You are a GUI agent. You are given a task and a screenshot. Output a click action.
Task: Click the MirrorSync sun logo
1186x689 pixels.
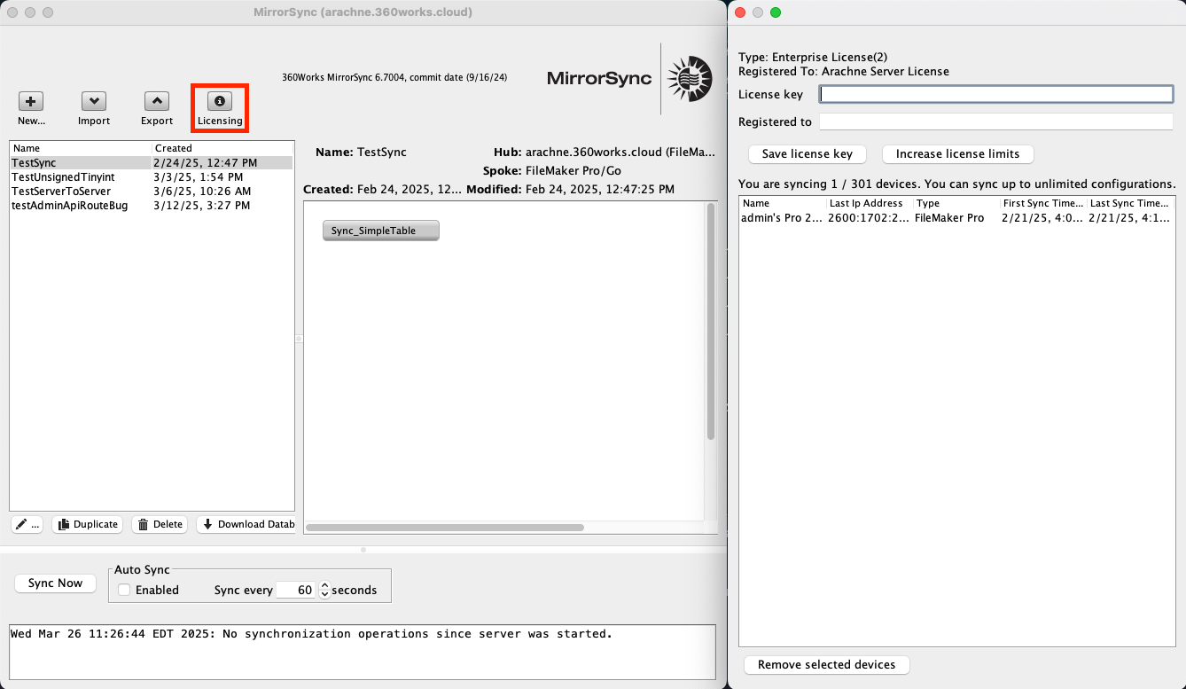(690, 78)
